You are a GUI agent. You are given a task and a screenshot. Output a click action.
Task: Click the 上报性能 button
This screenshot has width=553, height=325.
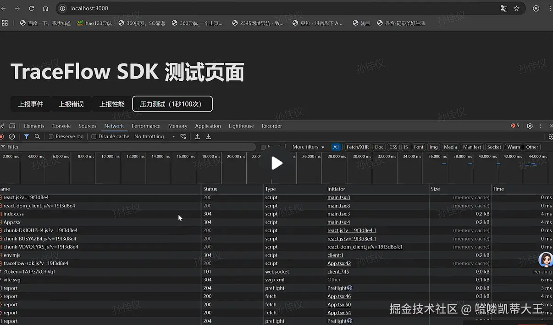[112, 104]
